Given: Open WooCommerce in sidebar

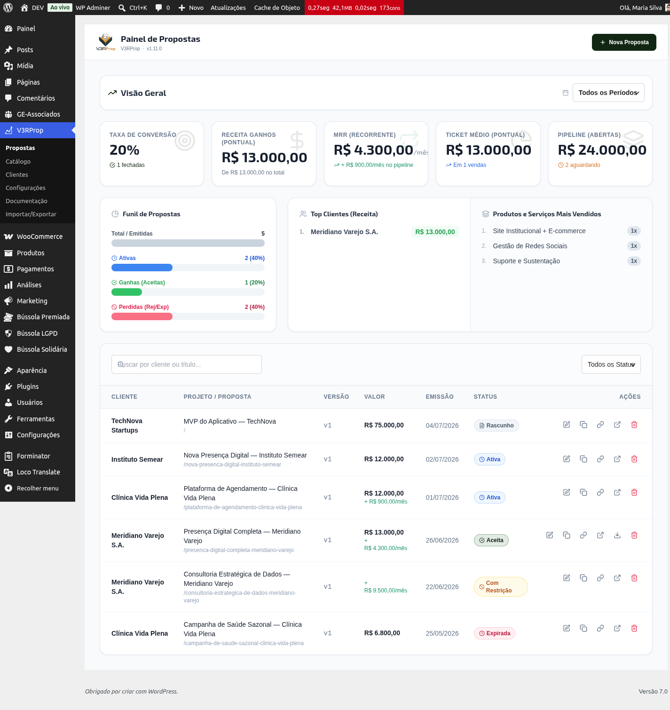Looking at the screenshot, I should click(x=38, y=237).
